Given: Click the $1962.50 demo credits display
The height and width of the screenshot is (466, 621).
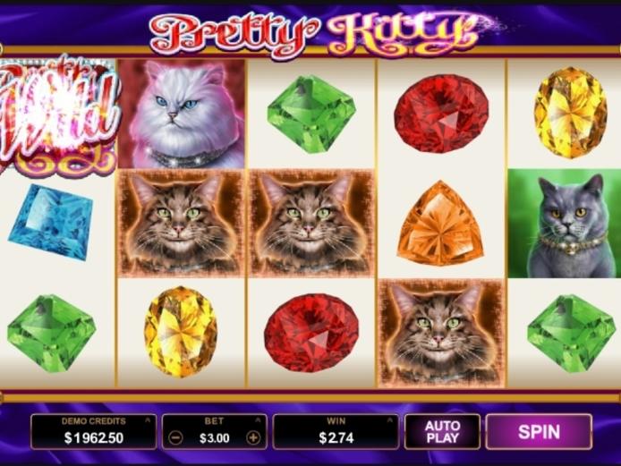Looking at the screenshot, I should click(x=94, y=437).
